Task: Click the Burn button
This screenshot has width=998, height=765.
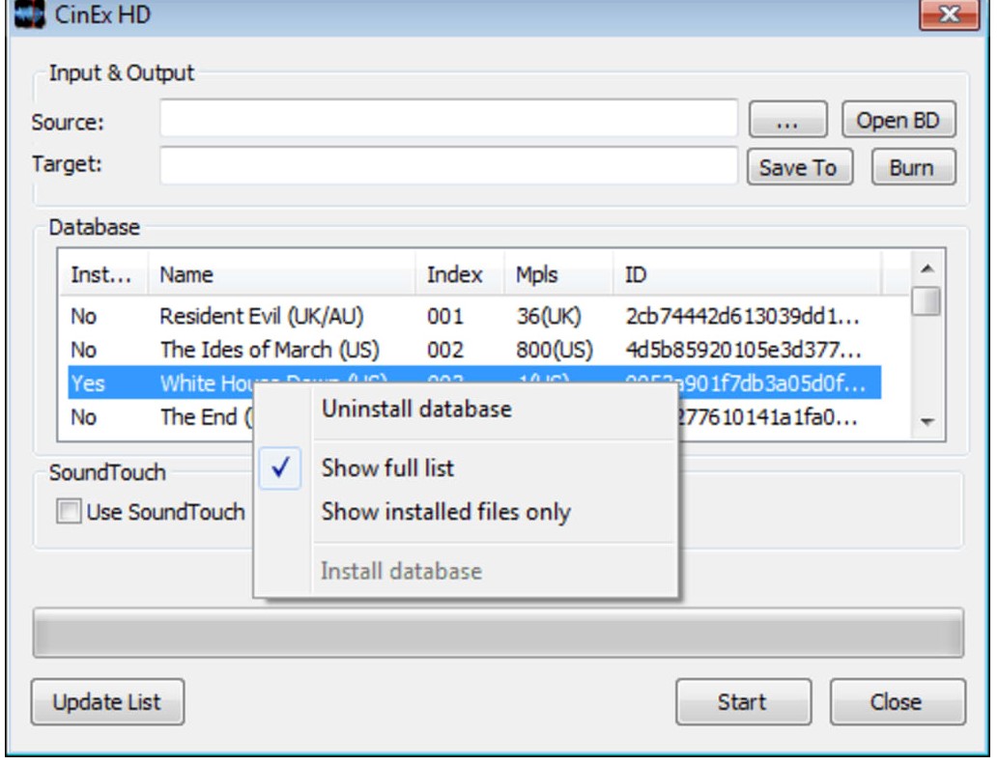Action: 913,167
